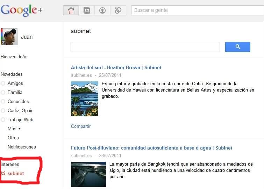The width and height of the screenshot is (264, 189).
Task: Open the Otros stream
Action: pos(13,138)
